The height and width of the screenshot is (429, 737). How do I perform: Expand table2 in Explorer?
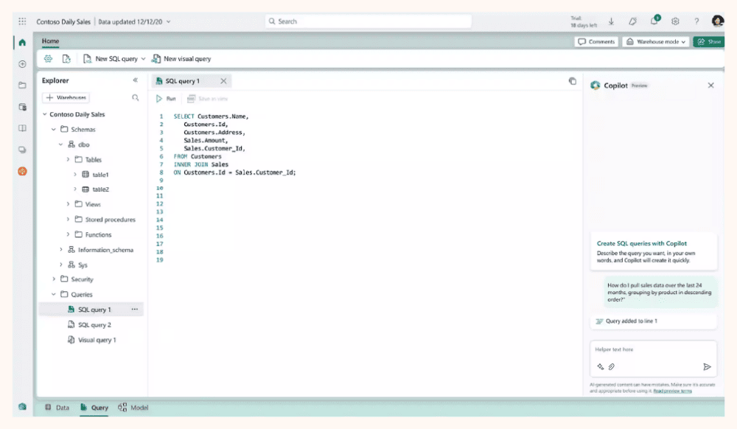(x=75, y=189)
